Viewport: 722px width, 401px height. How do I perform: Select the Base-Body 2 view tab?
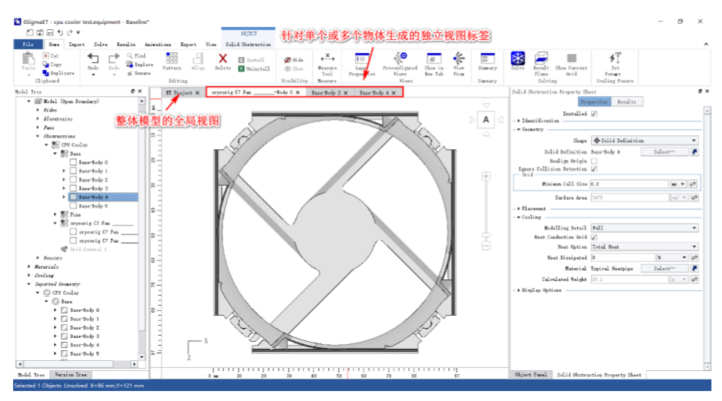(326, 93)
